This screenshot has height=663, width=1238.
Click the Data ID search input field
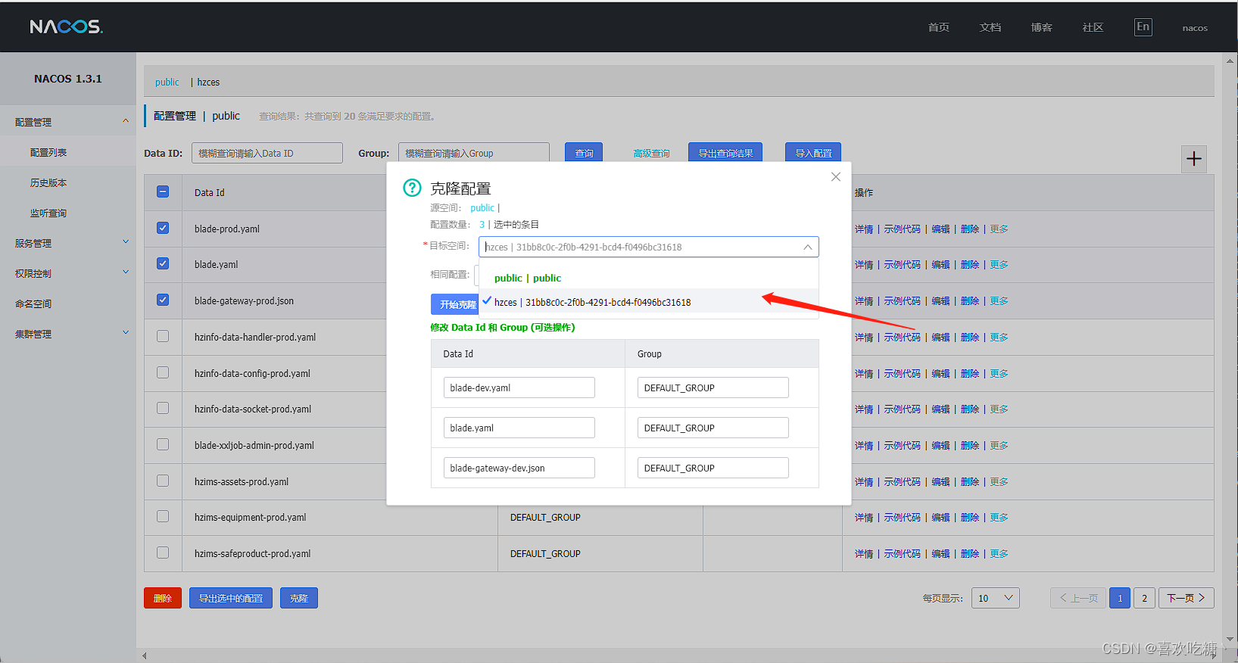267,153
